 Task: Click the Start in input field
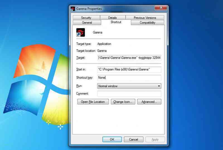(129, 70)
